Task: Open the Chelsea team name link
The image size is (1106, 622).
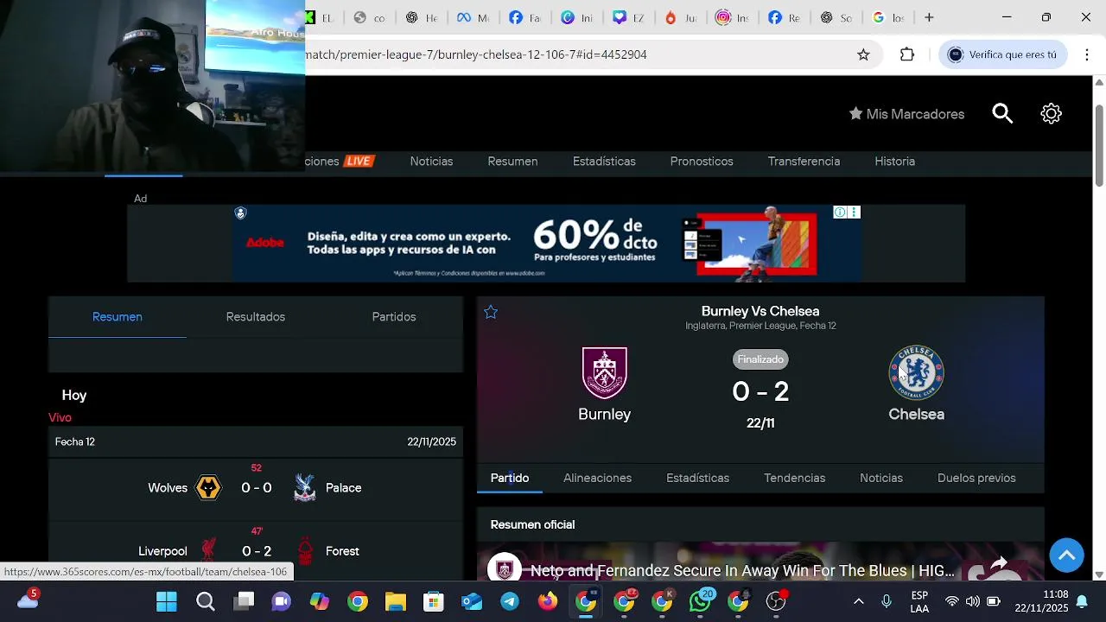Action: pyautogui.click(x=916, y=415)
